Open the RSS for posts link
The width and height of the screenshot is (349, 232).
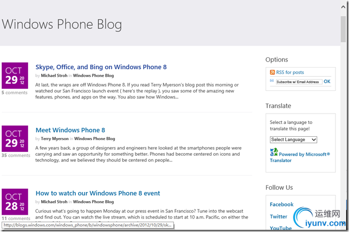coord(290,72)
